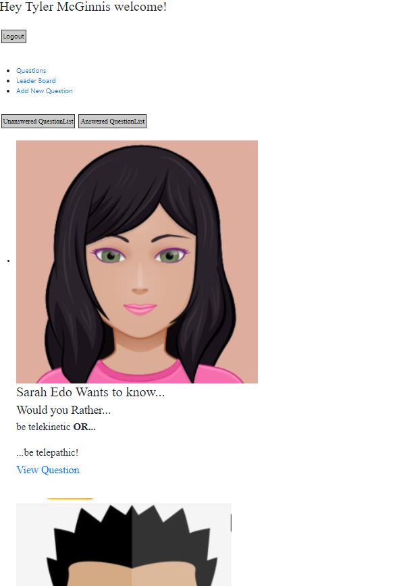Image resolution: width=397 pixels, height=586 pixels.
Task: Open View Question for the telekinetic poll
Action: (x=48, y=470)
